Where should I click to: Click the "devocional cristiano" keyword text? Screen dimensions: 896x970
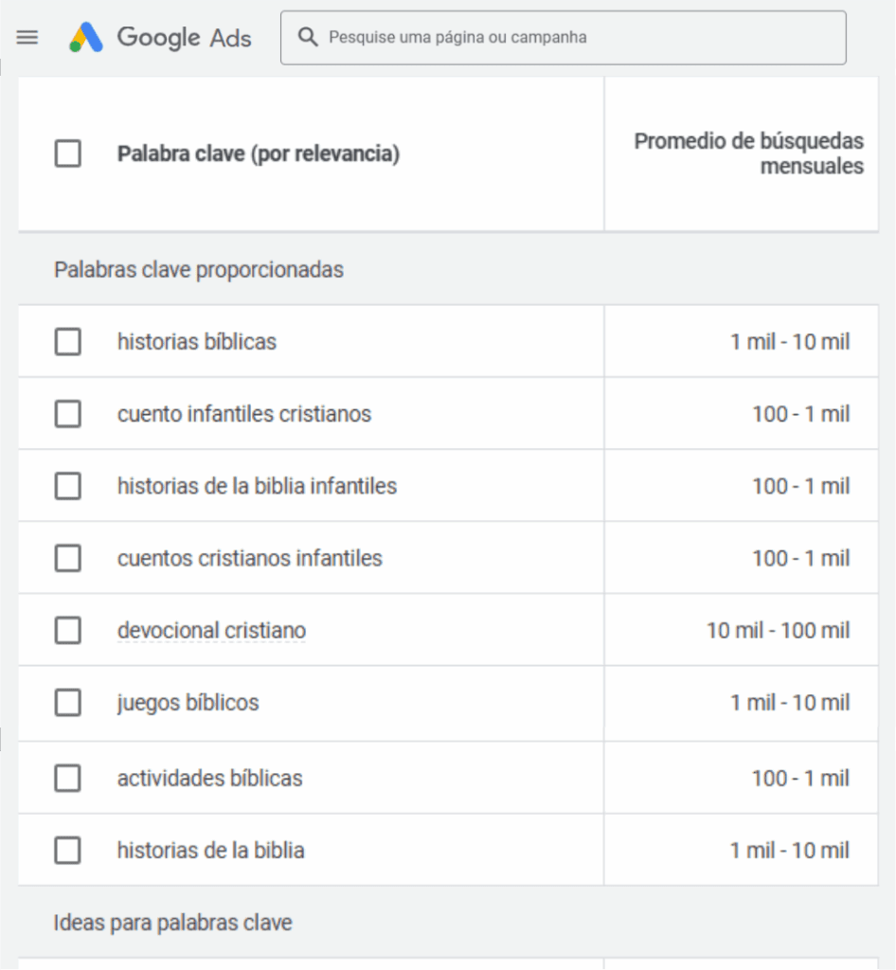tap(211, 630)
